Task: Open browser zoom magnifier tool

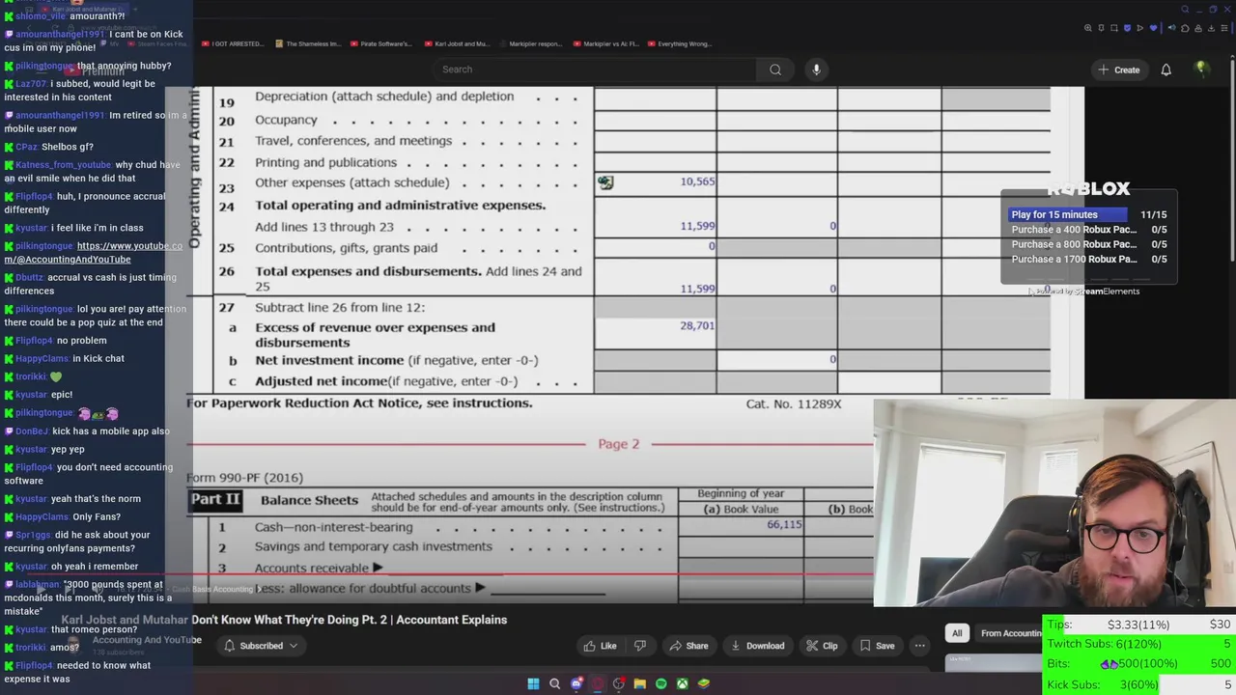Action: [1088, 28]
